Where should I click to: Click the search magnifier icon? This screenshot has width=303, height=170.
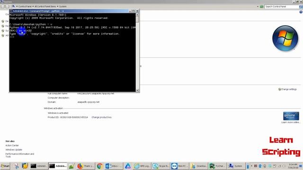pos(301,7)
